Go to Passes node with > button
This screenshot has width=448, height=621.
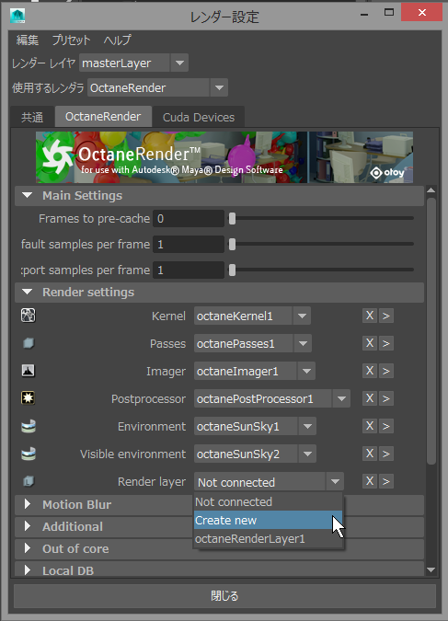[x=386, y=343]
